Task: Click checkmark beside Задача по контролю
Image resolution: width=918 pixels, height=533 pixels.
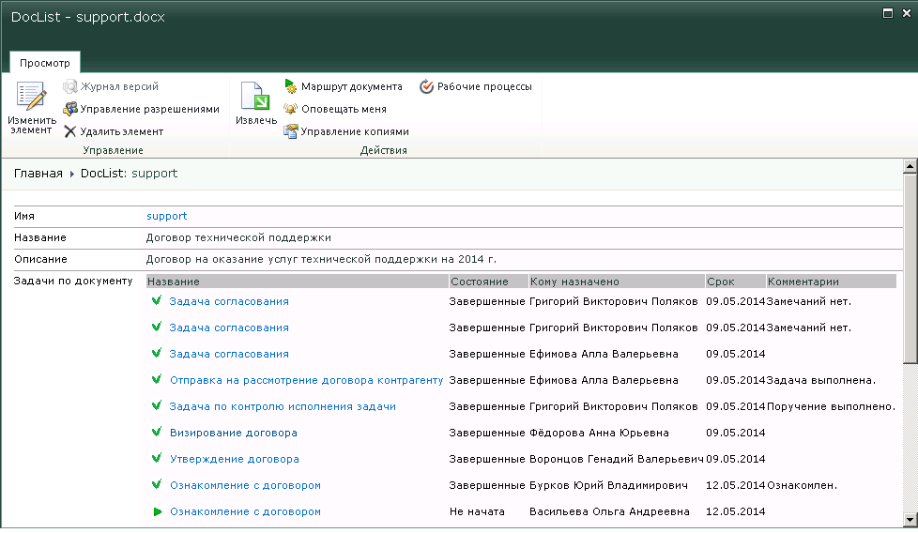Action: click(x=157, y=405)
